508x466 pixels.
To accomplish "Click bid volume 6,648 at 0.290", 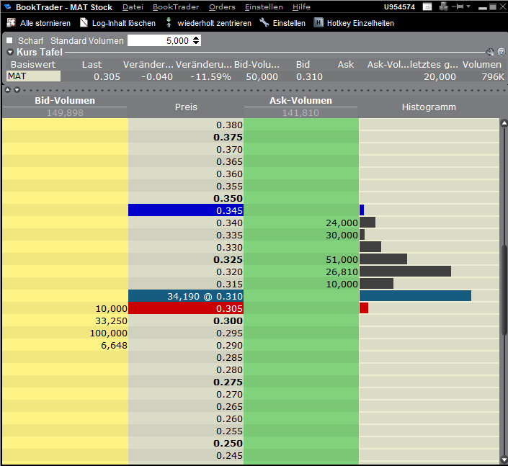I will [114, 346].
